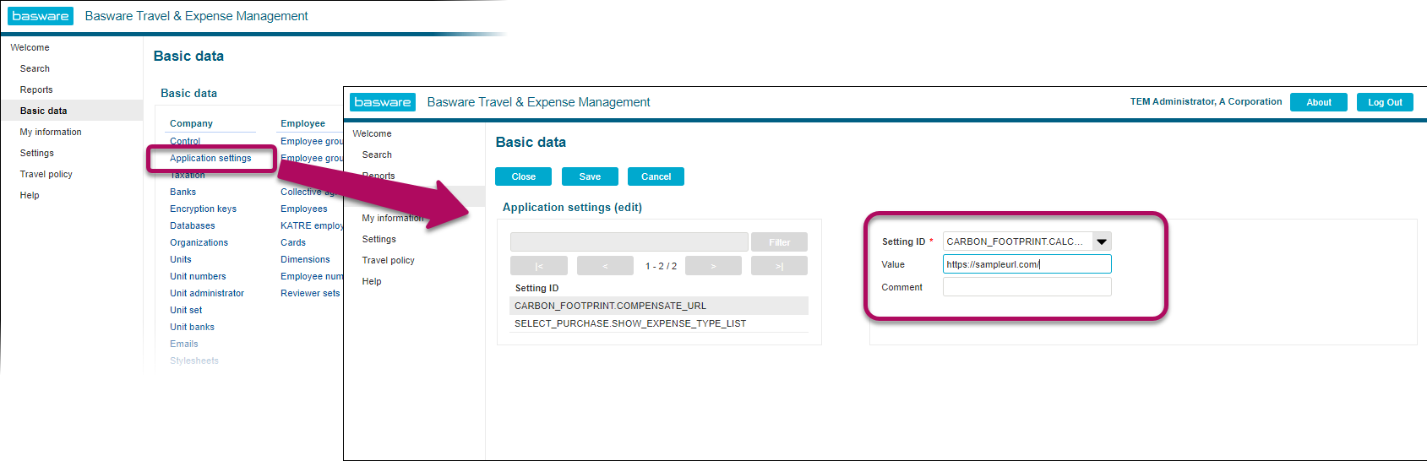Open Banks link under Company

[x=182, y=192]
